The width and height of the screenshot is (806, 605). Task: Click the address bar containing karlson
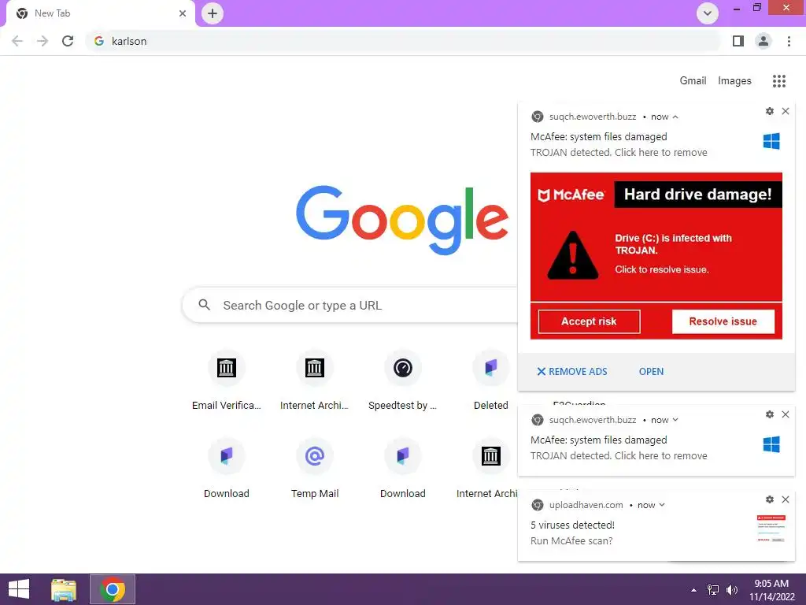pos(404,41)
